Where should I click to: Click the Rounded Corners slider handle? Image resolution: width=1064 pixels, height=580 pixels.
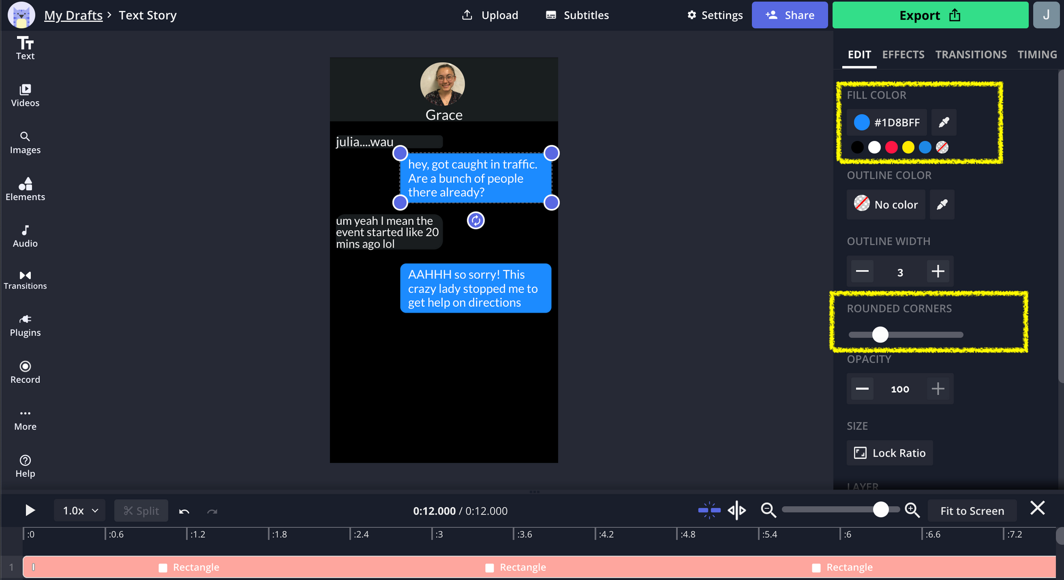pyautogui.click(x=880, y=334)
